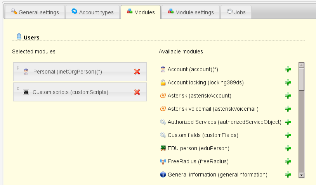
Task: Open the Module settings tab
Action: click(x=190, y=12)
